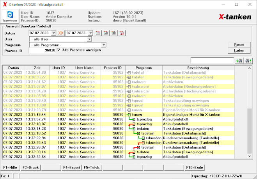Toggle the Alle Prozesse anzeigen checkbox
The width and height of the screenshot is (257, 179).
tap(58, 50)
